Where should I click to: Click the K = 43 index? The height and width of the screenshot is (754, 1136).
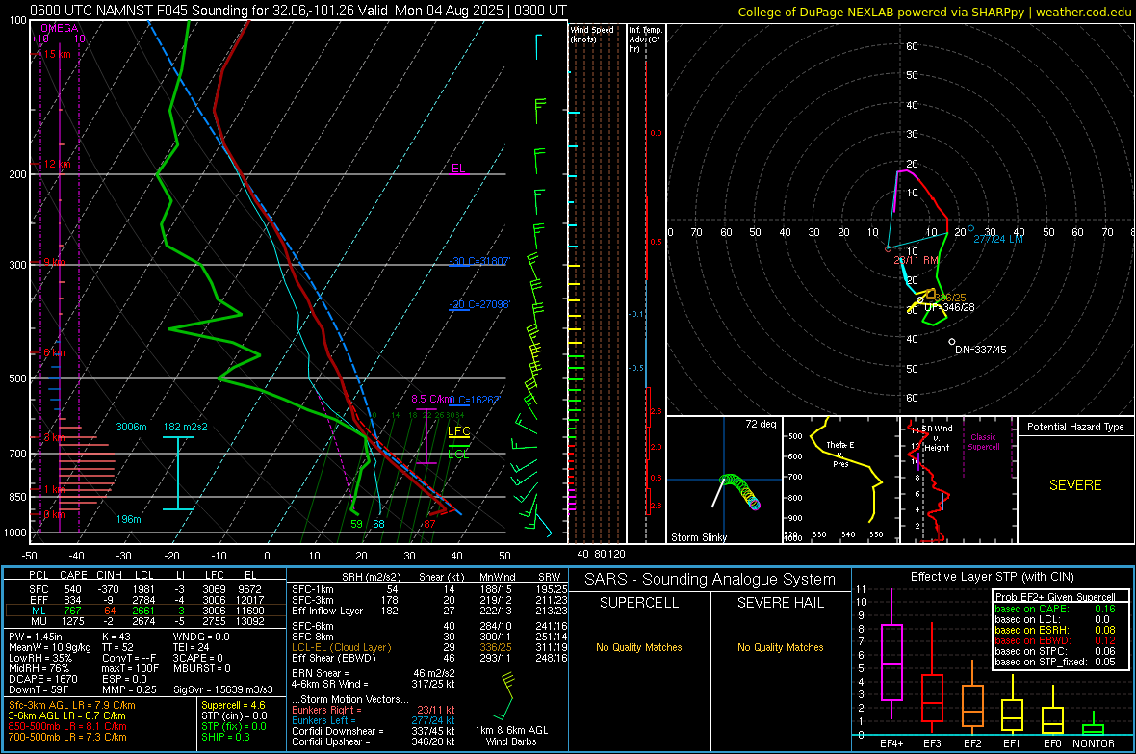116,637
